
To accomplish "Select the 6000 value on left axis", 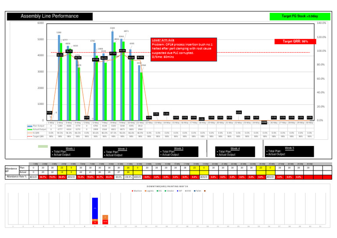I will 41,23.
